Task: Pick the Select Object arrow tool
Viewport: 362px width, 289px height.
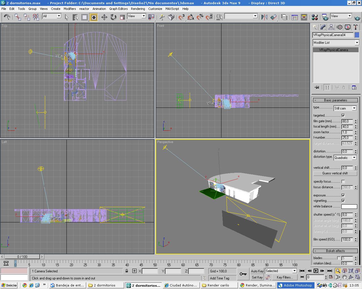Action: (66, 17)
